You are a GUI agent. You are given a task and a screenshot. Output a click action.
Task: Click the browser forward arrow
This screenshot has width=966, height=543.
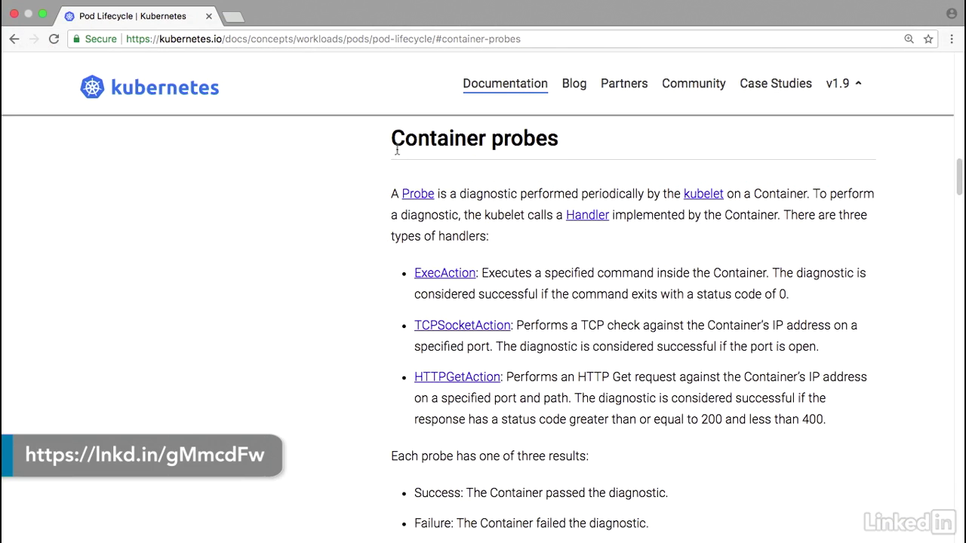coord(34,39)
